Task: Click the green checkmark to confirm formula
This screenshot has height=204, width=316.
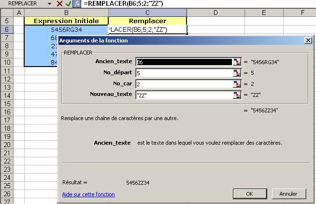Action: click(x=68, y=3)
